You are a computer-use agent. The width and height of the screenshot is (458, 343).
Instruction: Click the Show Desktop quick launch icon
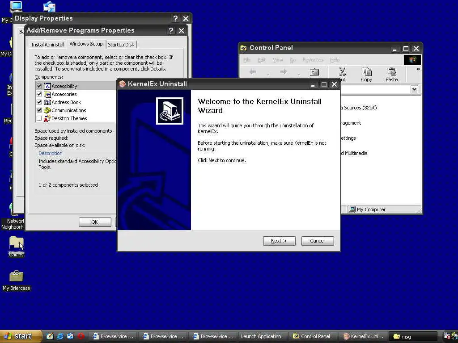click(50, 336)
